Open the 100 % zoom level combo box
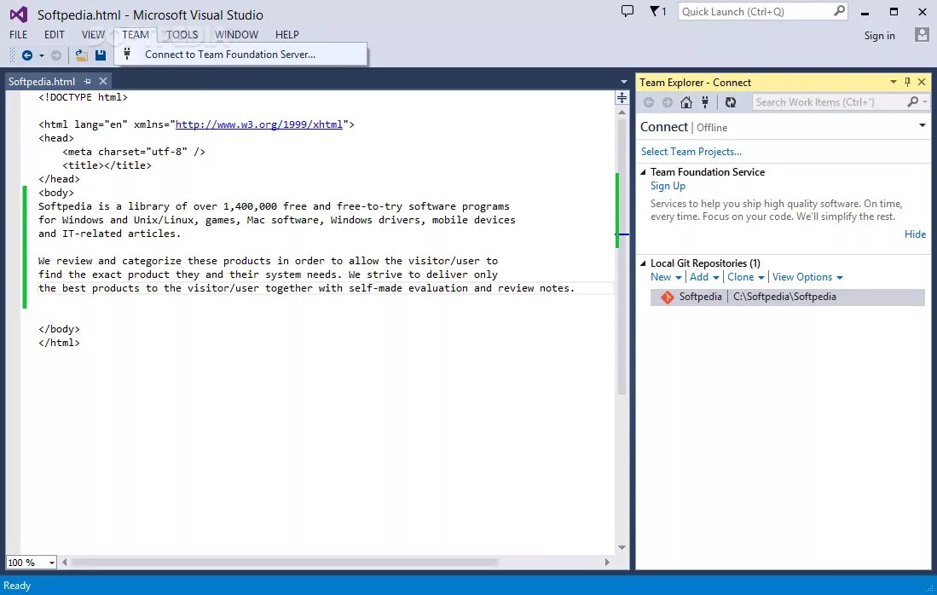Image resolution: width=937 pixels, height=595 pixels. coord(31,563)
